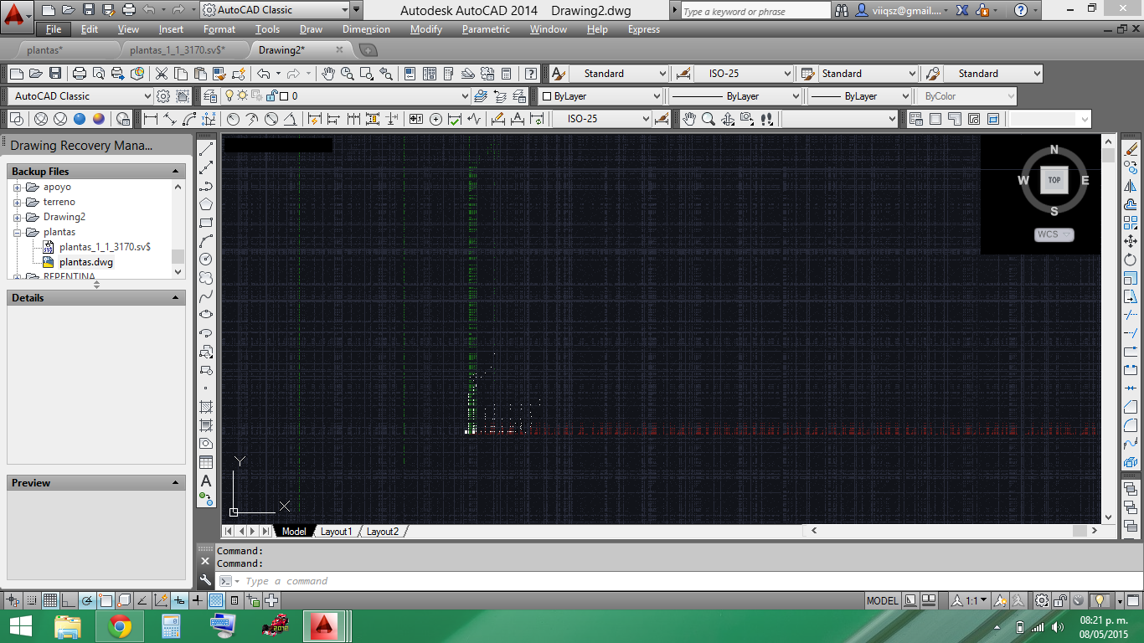Toggle Dynamic Input in the status bar
The image size is (1144, 643).
click(x=179, y=600)
